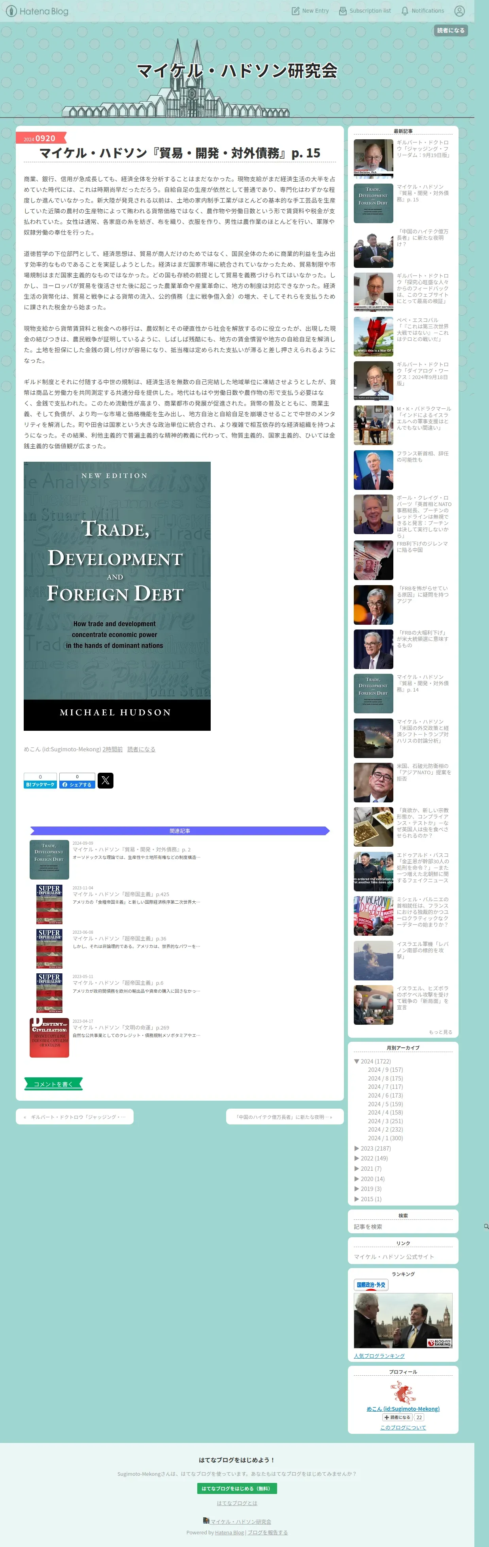Expand the 2023 (2187) archive year
This screenshot has width=489, height=1547.
(357, 1148)
